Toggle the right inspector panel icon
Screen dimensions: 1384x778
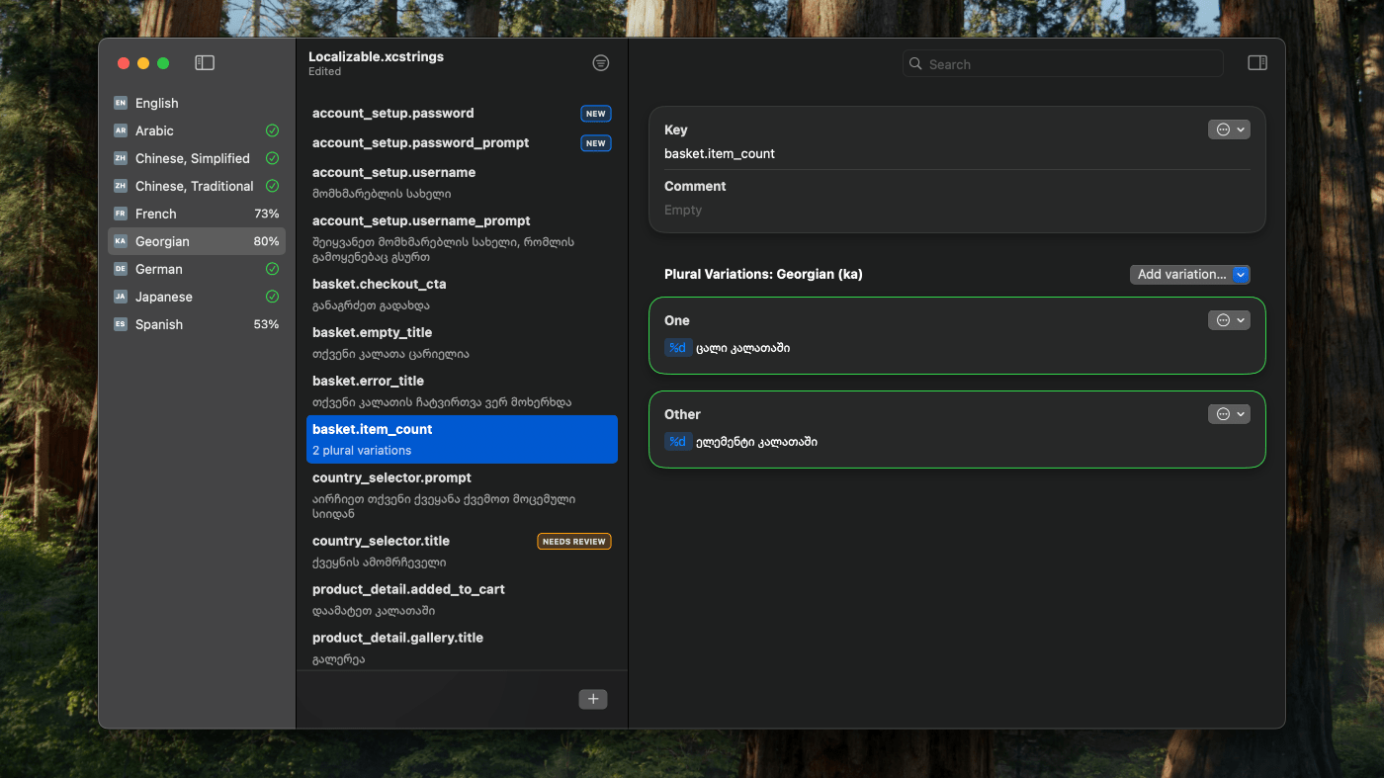coord(1256,63)
